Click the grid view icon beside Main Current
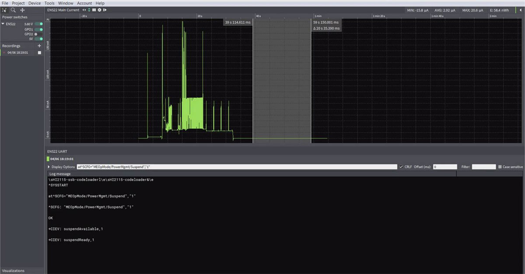525x274 pixels. (x=94, y=10)
